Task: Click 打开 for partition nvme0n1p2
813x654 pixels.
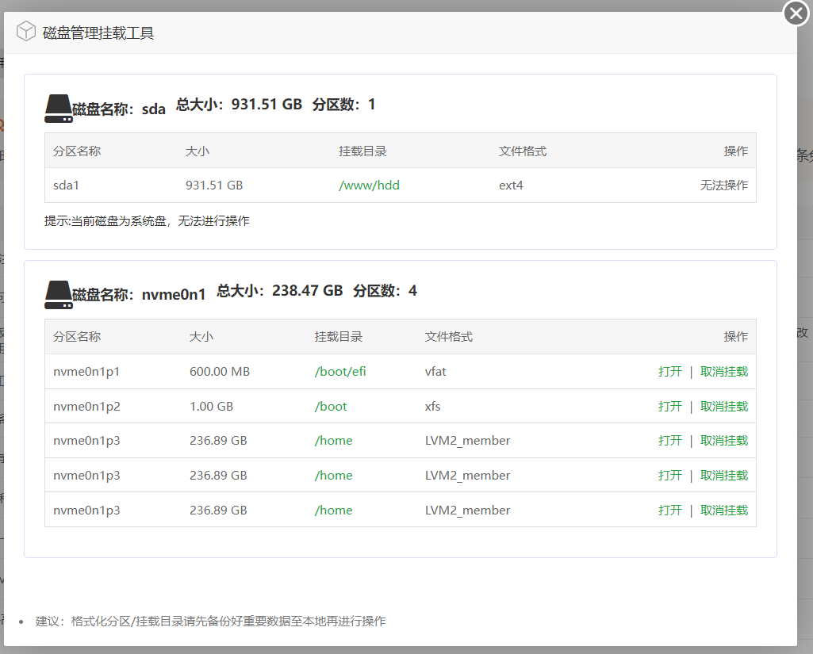Action: (x=670, y=407)
